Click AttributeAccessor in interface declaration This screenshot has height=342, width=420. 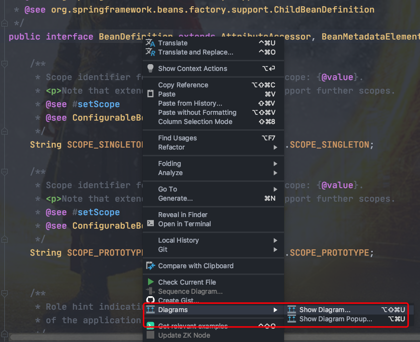click(x=266, y=37)
